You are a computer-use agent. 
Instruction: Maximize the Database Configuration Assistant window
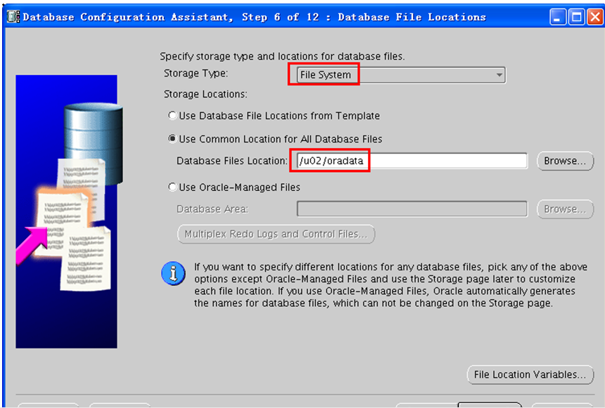pyautogui.click(x=576, y=17)
